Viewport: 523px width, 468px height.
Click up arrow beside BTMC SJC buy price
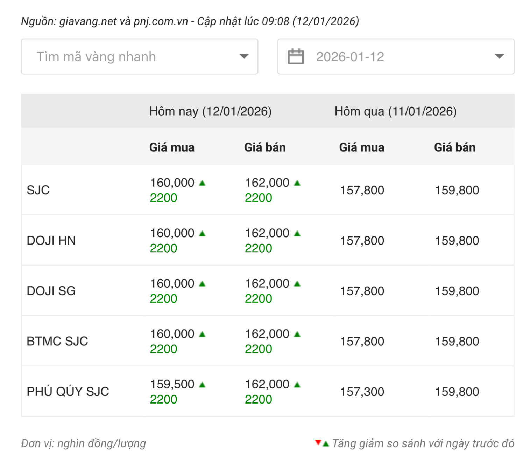click(202, 334)
